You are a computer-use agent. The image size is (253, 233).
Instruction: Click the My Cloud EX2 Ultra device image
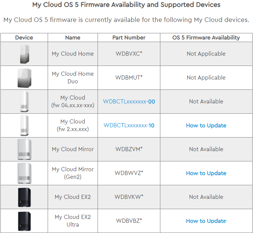24,220
